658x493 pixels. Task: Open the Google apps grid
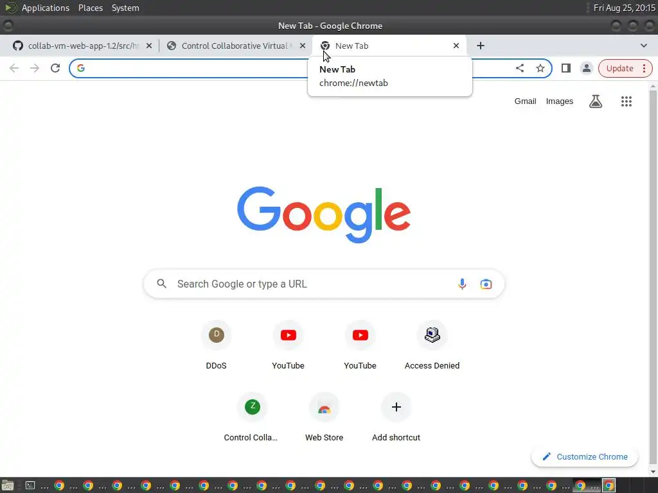click(x=626, y=101)
